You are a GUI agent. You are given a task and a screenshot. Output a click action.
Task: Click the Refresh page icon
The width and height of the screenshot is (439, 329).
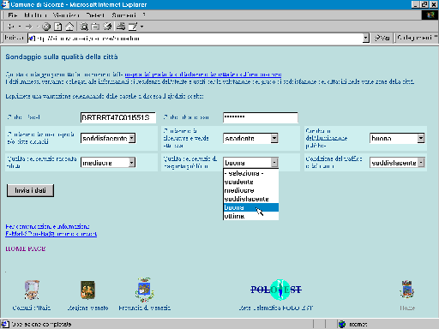tap(58, 27)
